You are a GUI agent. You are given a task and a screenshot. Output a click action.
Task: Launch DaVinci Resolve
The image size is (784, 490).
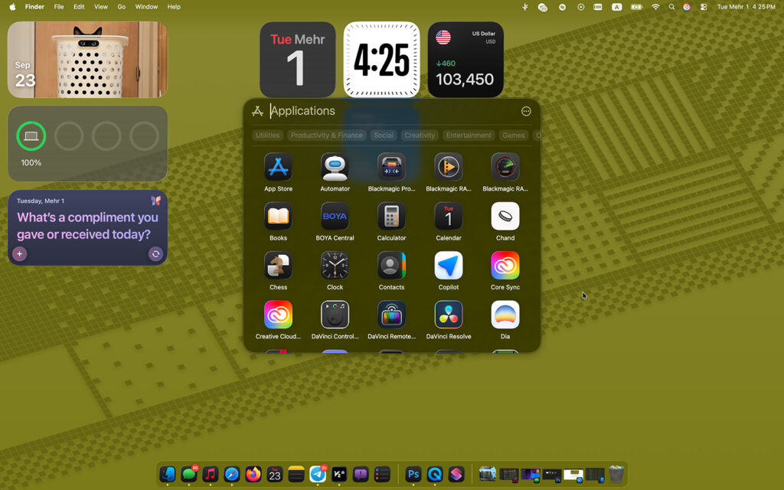[448, 315]
